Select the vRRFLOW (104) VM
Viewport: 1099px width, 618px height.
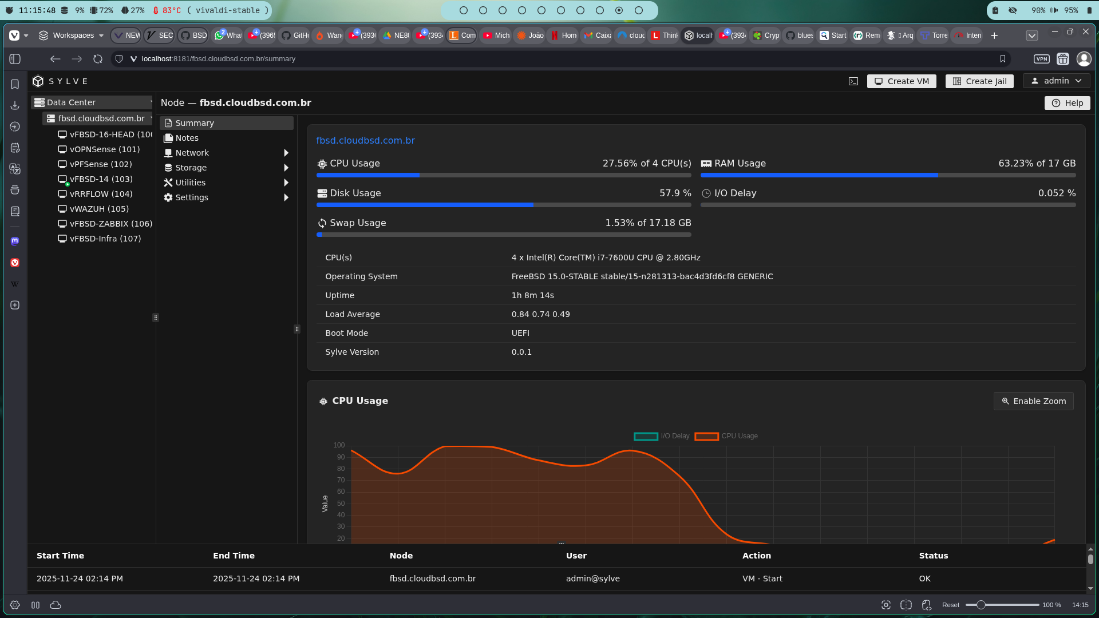(x=96, y=194)
